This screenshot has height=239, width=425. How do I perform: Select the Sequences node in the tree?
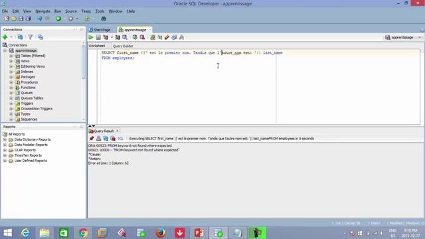[x=29, y=119]
